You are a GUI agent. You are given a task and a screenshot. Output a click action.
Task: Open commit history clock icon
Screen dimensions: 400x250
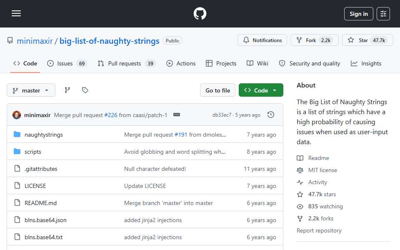271,115
